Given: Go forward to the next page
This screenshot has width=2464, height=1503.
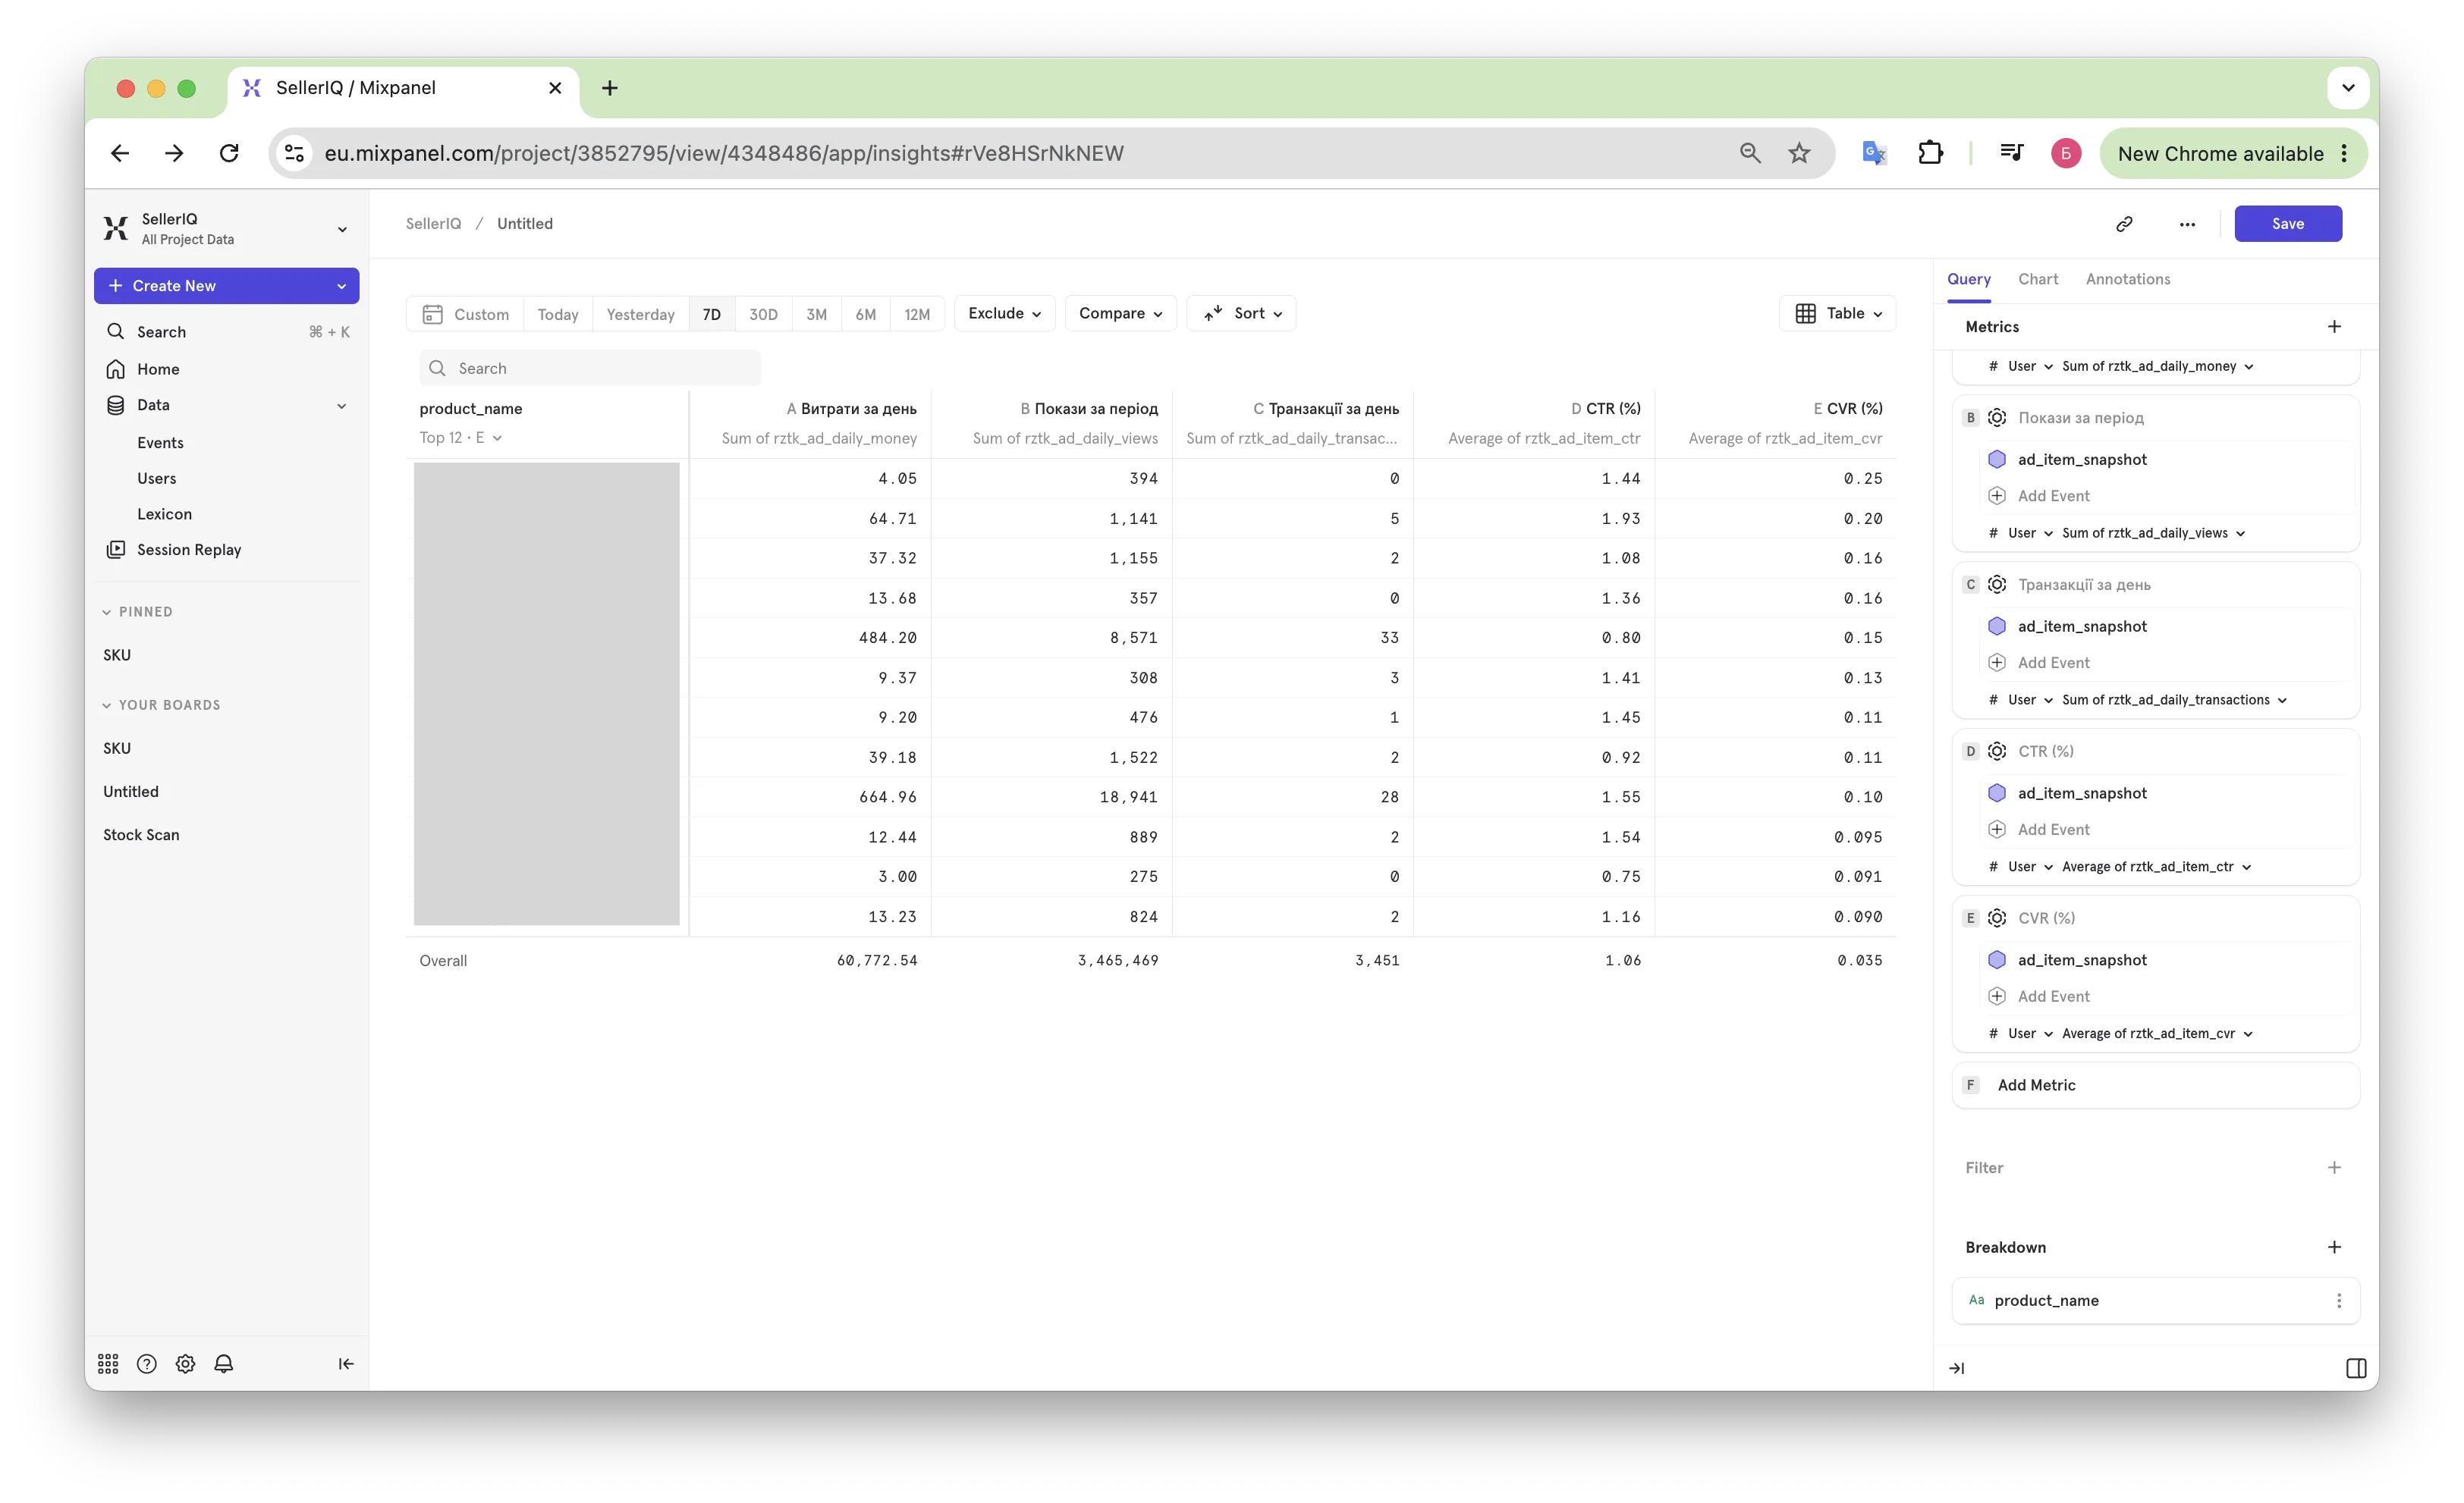Looking at the screenshot, I should (174, 153).
